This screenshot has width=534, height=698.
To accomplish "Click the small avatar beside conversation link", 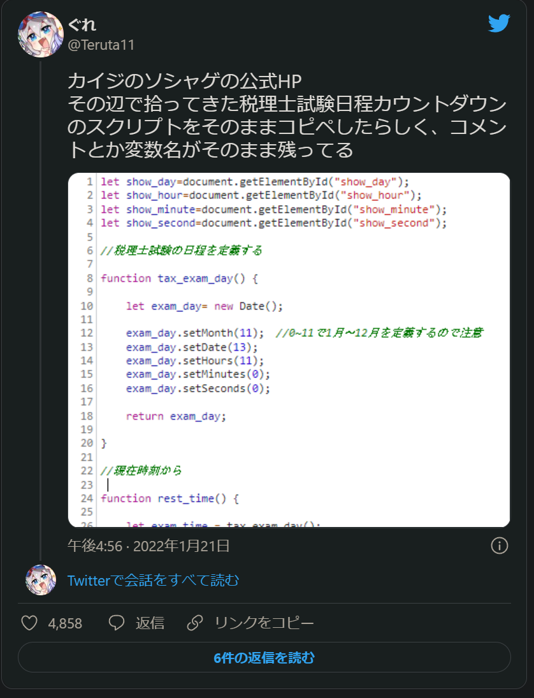I will (41, 580).
